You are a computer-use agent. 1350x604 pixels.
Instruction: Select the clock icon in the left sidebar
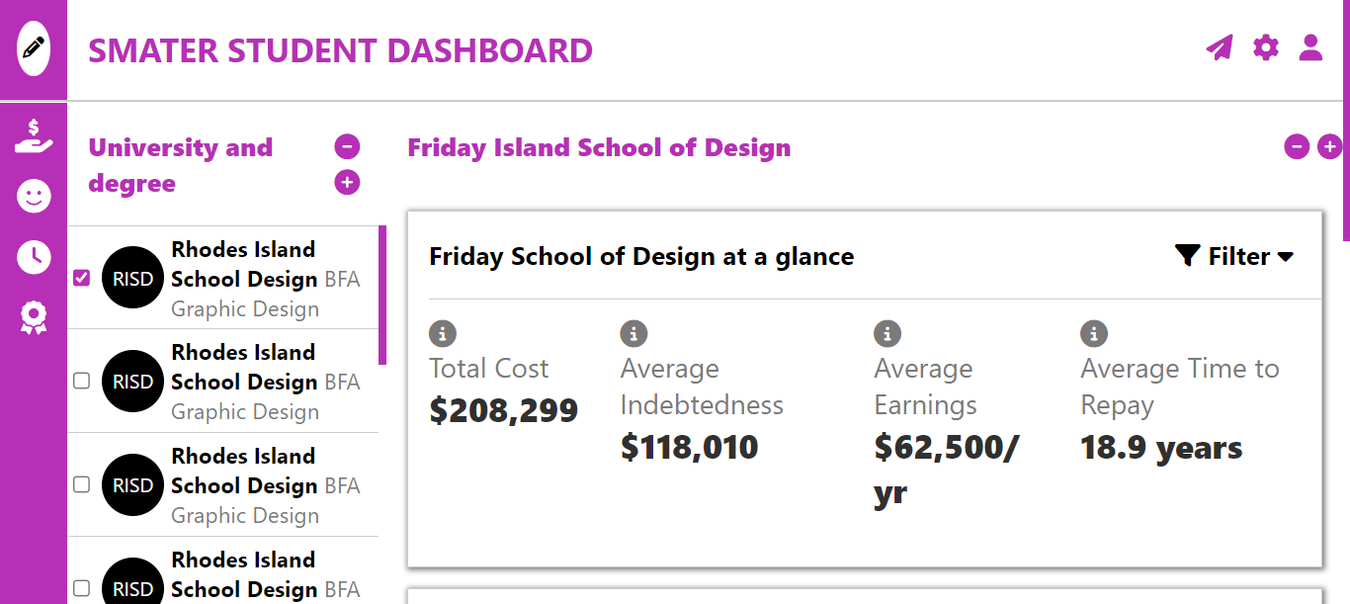point(33,256)
